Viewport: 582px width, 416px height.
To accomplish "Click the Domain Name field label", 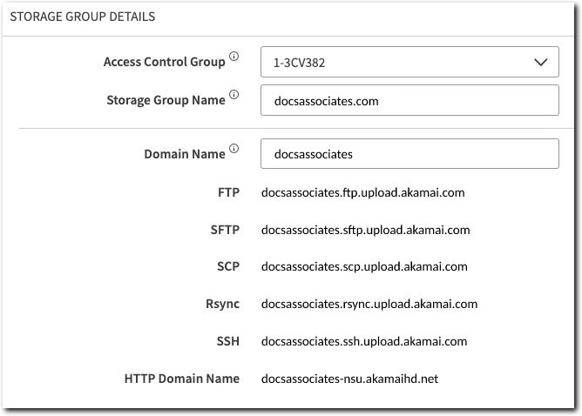I will (184, 154).
